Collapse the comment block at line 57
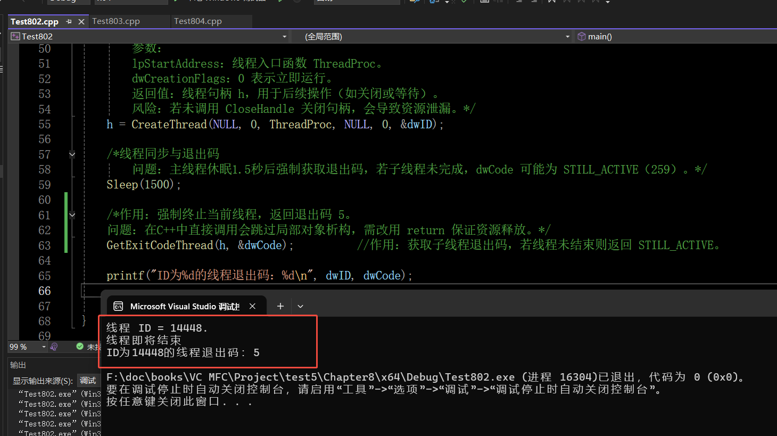The width and height of the screenshot is (777, 436). coord(72,155)
